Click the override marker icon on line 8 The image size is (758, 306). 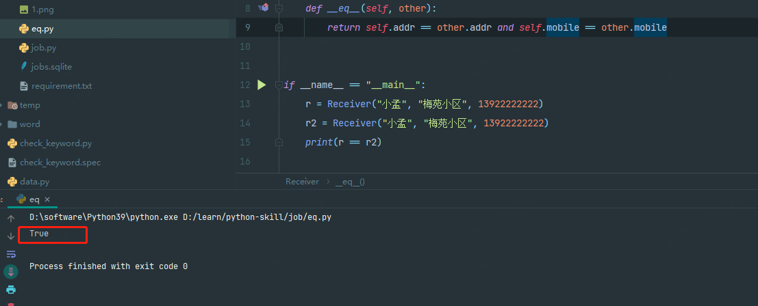click(x=263, y=8)
